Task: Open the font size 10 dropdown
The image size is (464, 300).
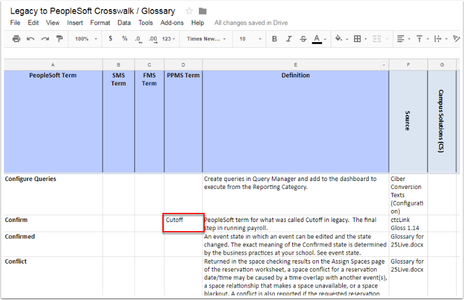Action: coord(250,39)
